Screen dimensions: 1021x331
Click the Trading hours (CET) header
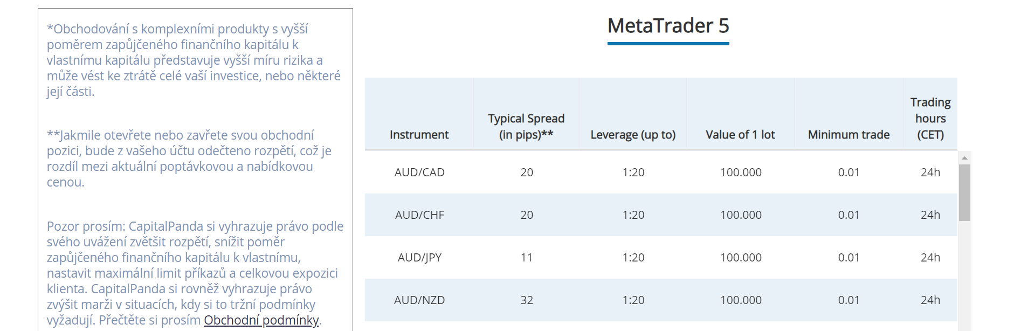[930, 119]
